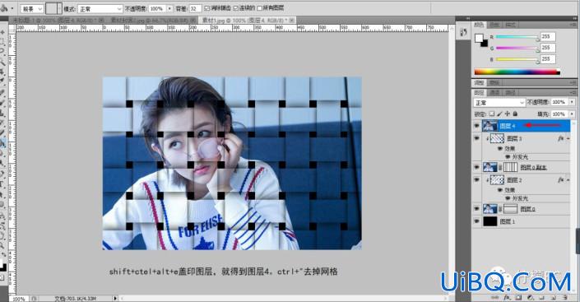Screen dimensions: 580x302
Task: Click the options bar opacity field showing 100%
Action: (x=157, y=8)
